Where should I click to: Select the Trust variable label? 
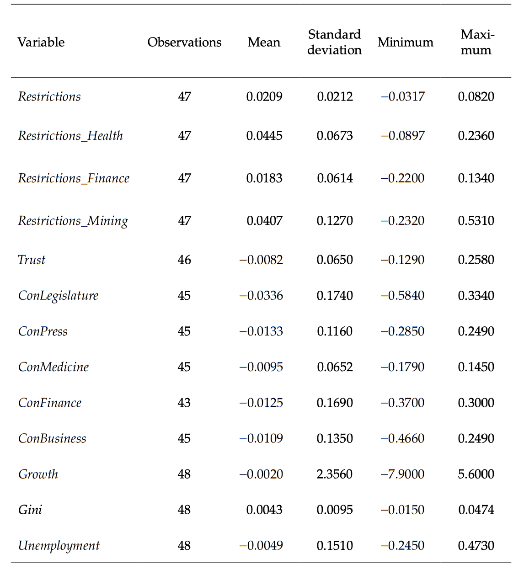coord(32,260)
